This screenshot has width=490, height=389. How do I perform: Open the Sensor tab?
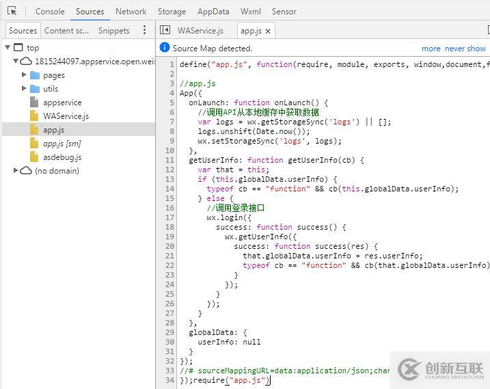pyautogui.click(x=284, y=12)
